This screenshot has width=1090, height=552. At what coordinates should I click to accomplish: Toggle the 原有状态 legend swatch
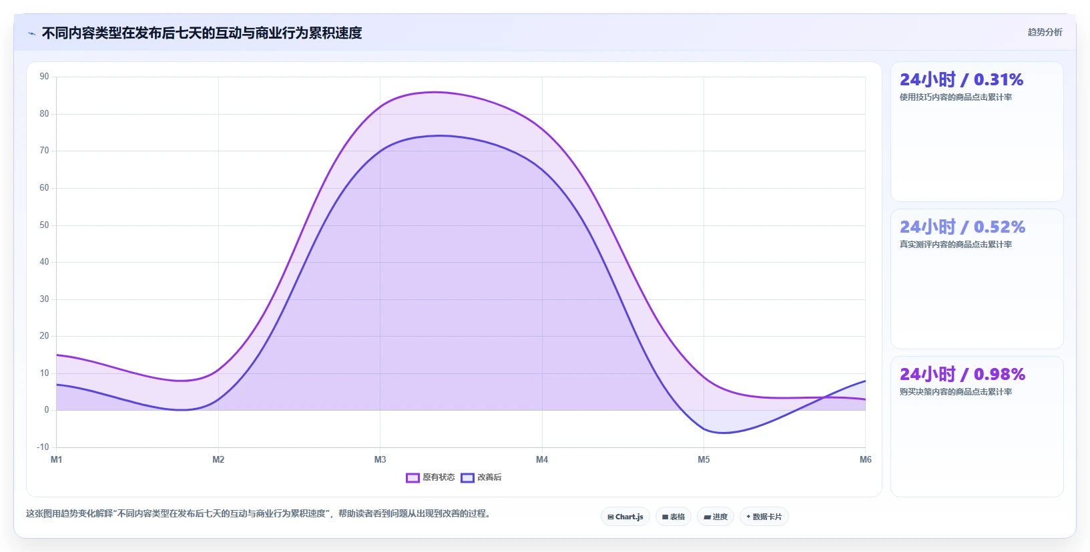tap(413, 477)
